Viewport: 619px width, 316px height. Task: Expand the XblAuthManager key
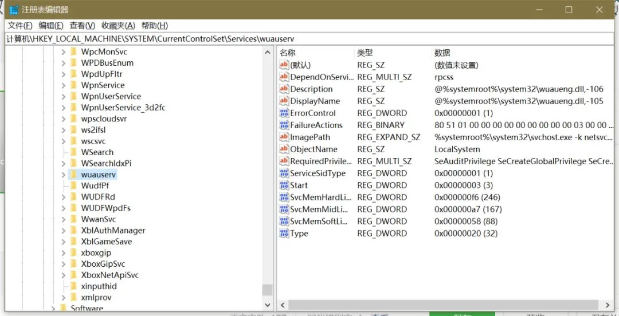pyautogui.click(x=64, y=230)
